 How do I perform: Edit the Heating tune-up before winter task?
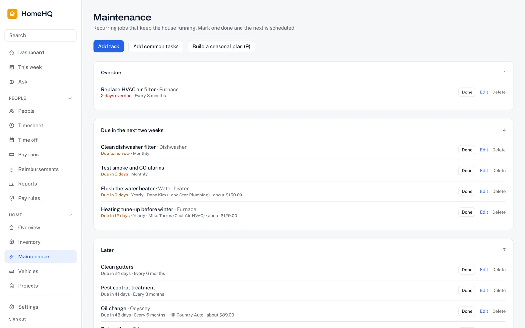pos(484,212)
